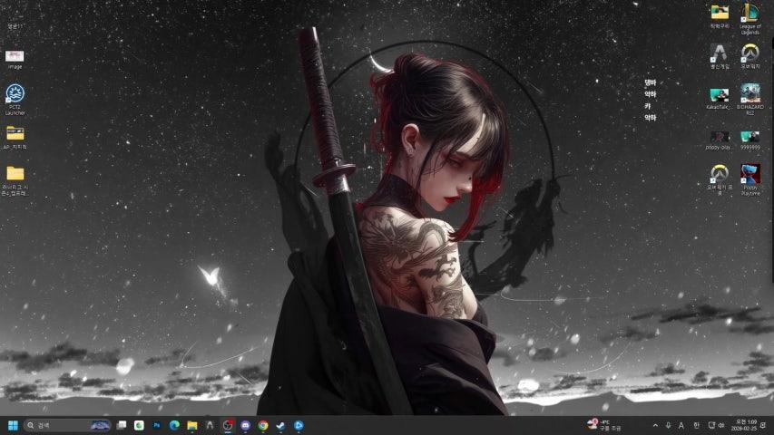Select the plain yellow folder on desktop
The height and width of the screenshot is (435, 774).
[x=15, y=180]
